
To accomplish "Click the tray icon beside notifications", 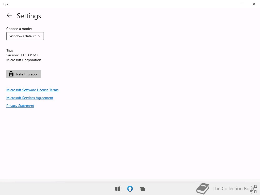I will (255, 192).
